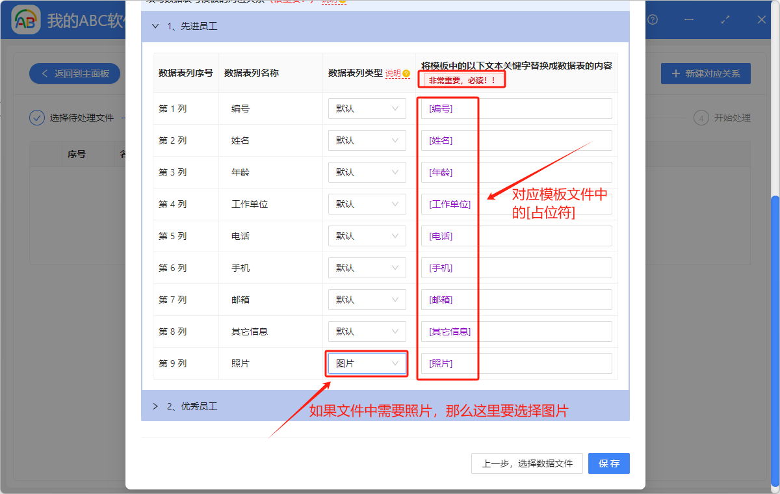Click the fullscreen expand arrows icon
780x494 pixels.
[725, 19]
